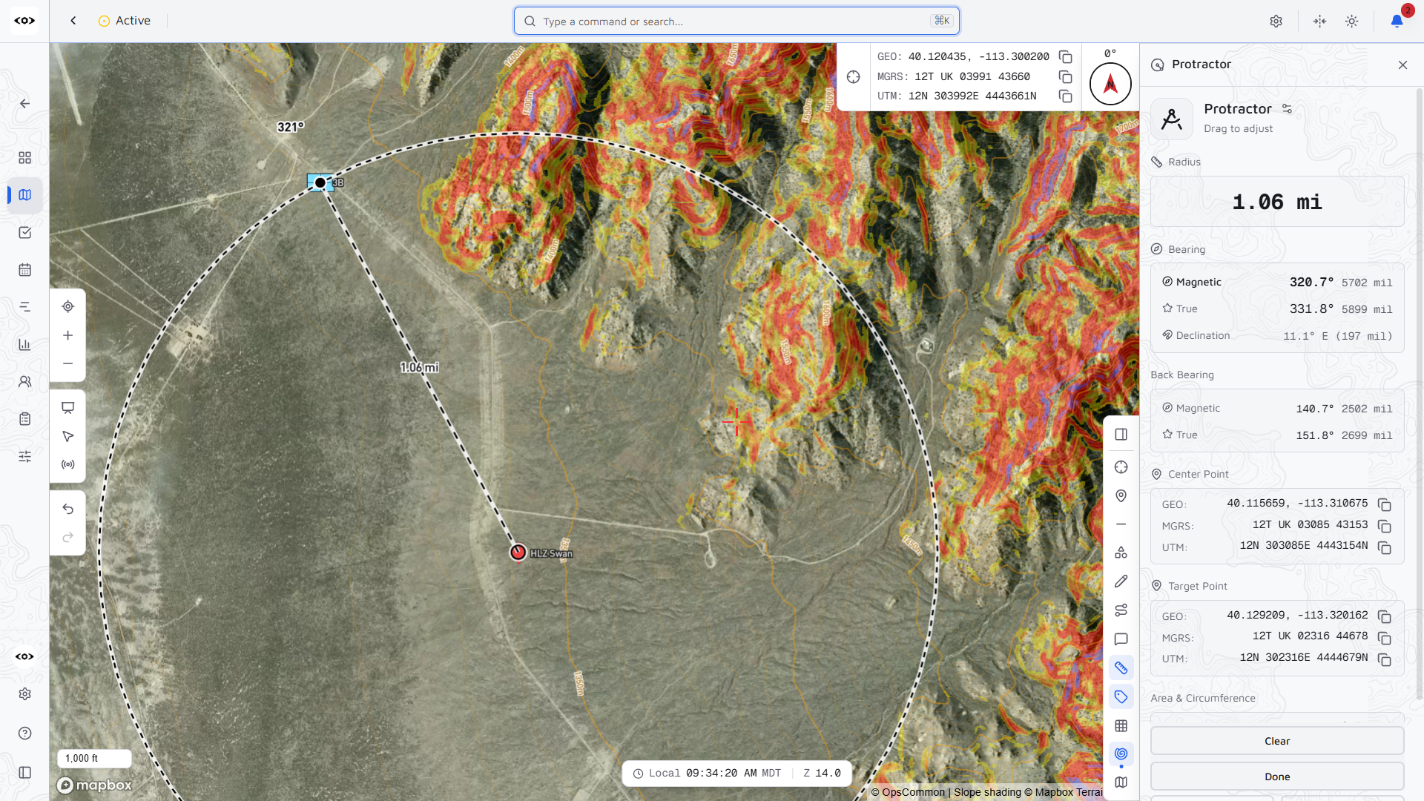1424x801 pixels.
Task: Open the map layers icon at the bottom of the right toolbar
Action: (1121, 782)
